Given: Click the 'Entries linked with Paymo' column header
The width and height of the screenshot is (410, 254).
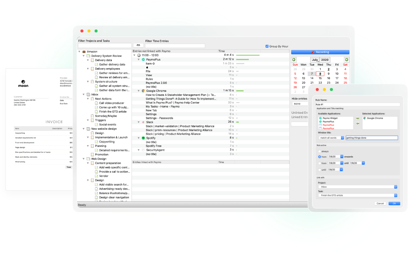Looking at the screenshot, I should [175, 162].
